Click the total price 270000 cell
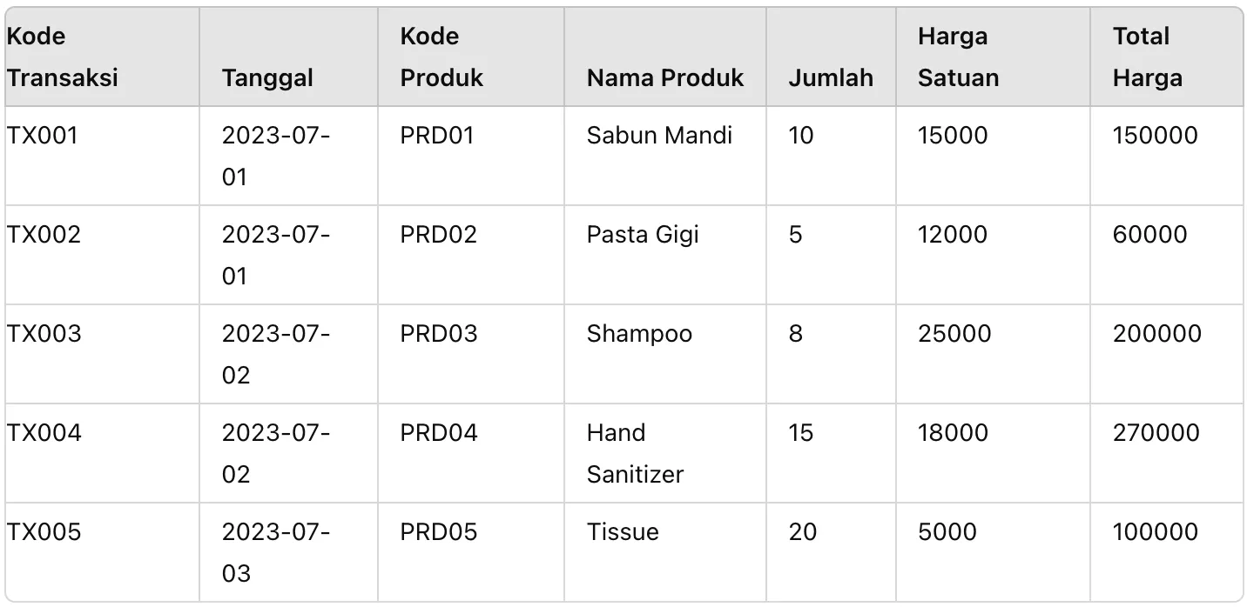1247x607 pixels. click(1156, 433)
